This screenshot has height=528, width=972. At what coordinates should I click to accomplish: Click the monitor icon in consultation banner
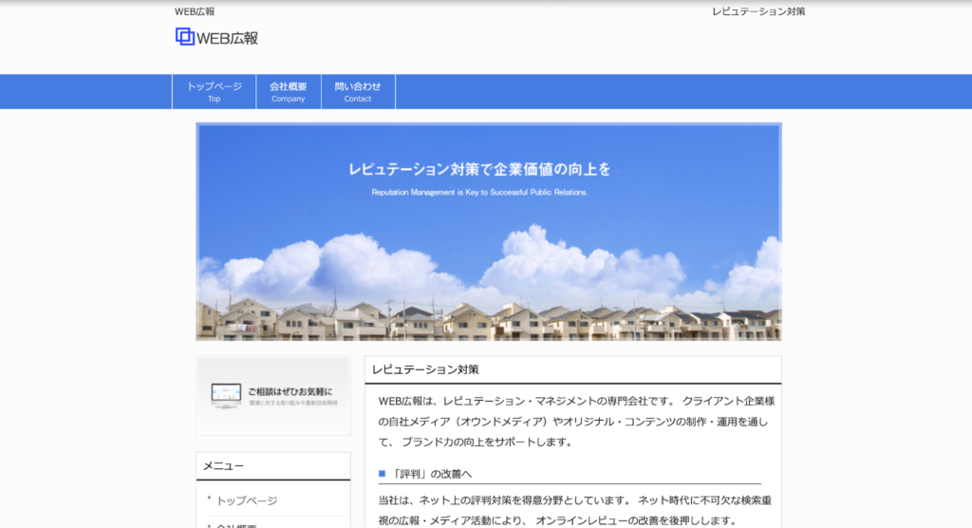[226, 396]
